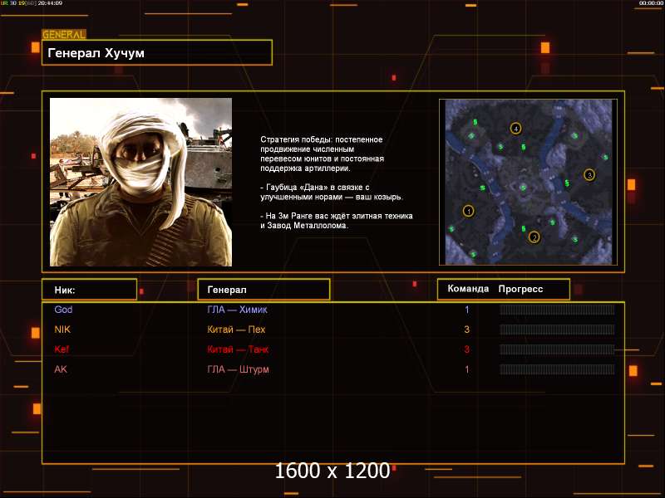Click the Генерал column header
The width and height of the screenshot is (665, 498).
click(x=264, y=290)
